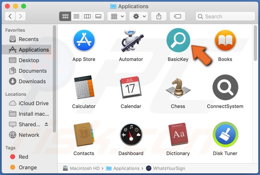Click Applications in the path bar
The image size is (260, 175).
pos(123,168)
